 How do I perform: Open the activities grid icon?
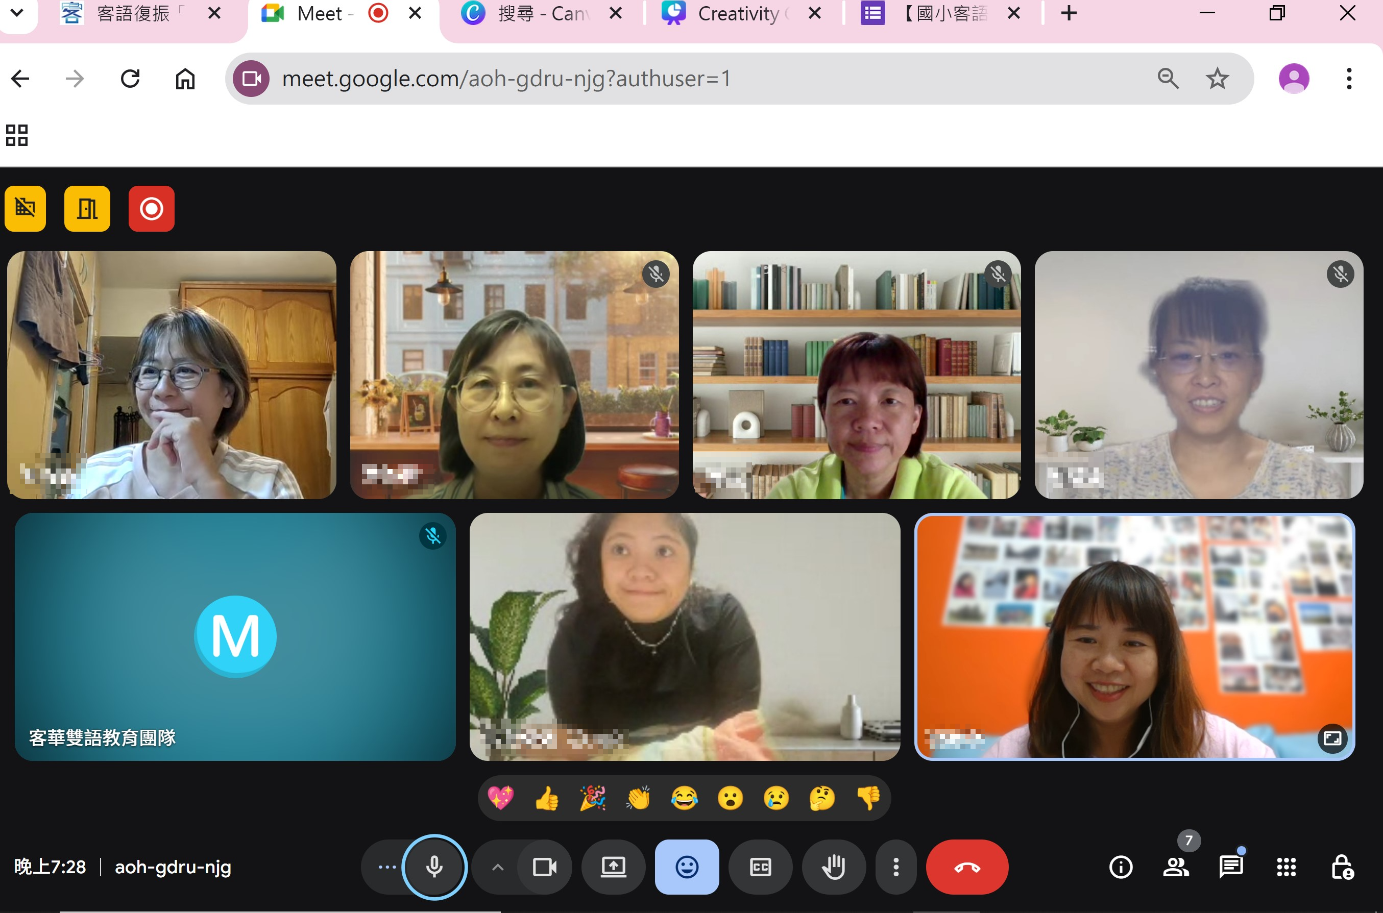(1286, 867)
